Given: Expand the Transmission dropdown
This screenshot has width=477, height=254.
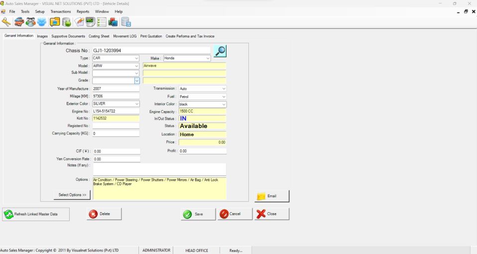Looking at the screenshot, I should point(224,89).
